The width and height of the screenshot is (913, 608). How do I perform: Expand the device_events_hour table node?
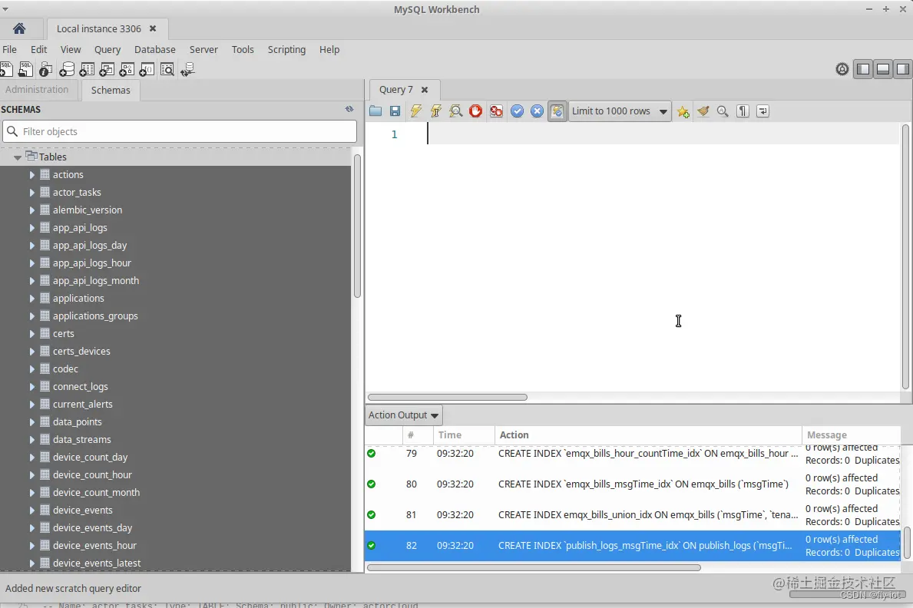tap(32, 546)
